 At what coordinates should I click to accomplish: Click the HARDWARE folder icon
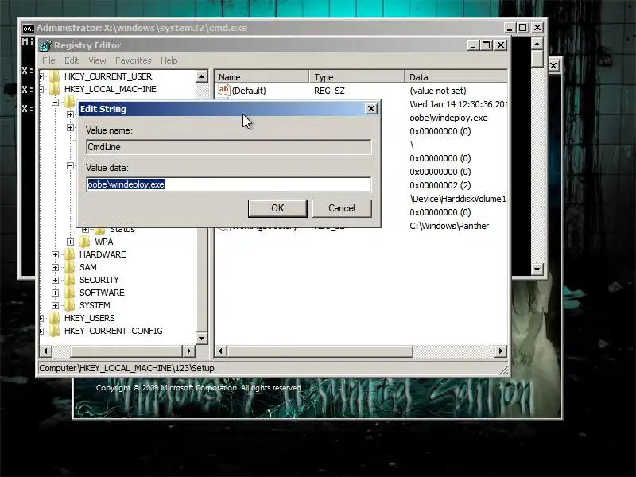pos(69,254)
